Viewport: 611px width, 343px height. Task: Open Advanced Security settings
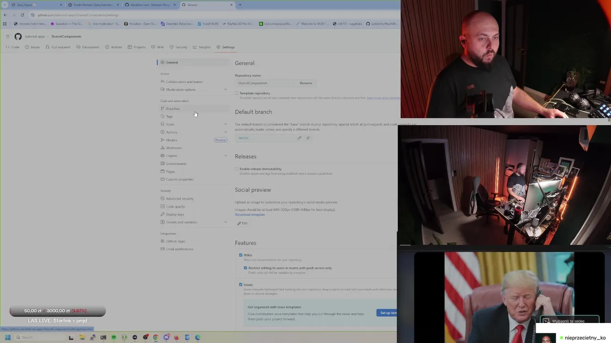point(193,199)
